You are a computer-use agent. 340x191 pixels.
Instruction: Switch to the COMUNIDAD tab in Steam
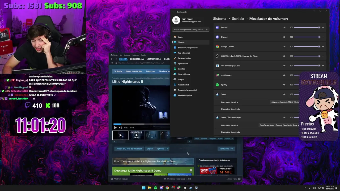click(154, 59)
